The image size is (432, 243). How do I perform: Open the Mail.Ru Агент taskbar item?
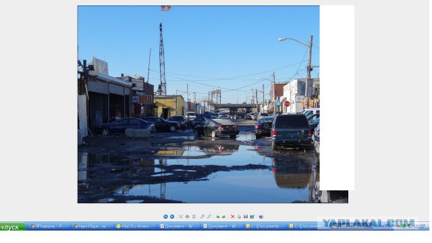[135, 227]
